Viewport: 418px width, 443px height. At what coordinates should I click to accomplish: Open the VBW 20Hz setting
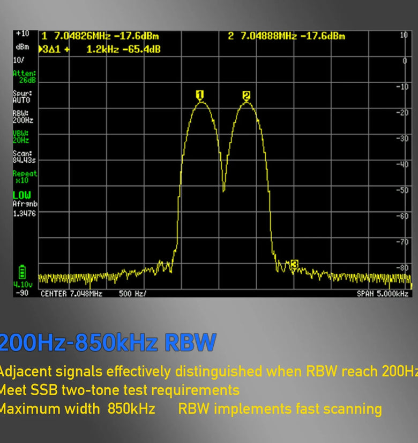point(23,136)
